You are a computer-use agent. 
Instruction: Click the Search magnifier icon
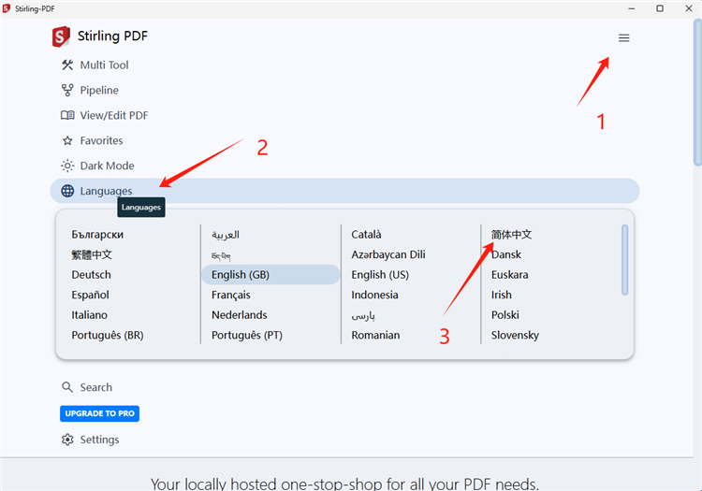tap(67, 387)
